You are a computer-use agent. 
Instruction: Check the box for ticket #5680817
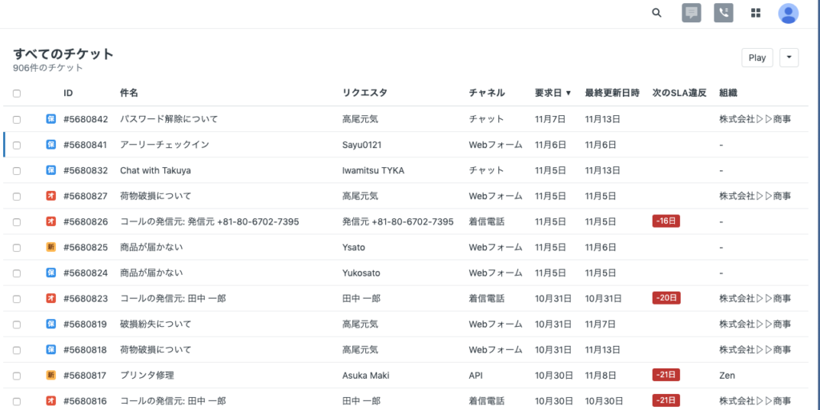[x=17, y=376]
